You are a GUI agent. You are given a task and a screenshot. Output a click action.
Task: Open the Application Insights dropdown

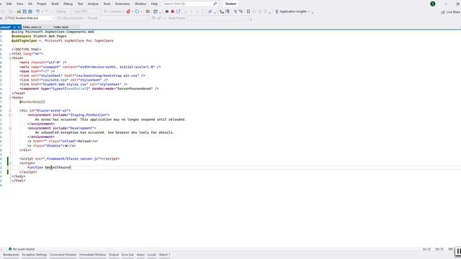tap(309, 12)
